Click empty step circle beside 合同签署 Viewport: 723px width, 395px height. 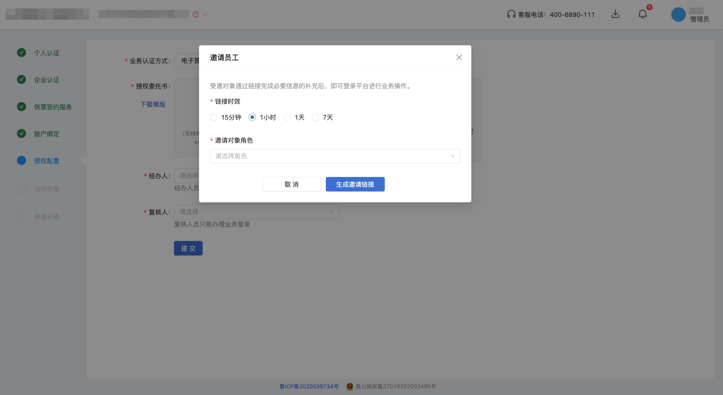(21, 188)
